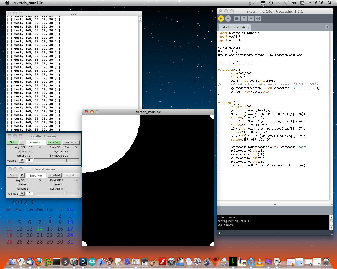
Task: Adjust the localhost server volume slider
Action: (x=65, y=161)
